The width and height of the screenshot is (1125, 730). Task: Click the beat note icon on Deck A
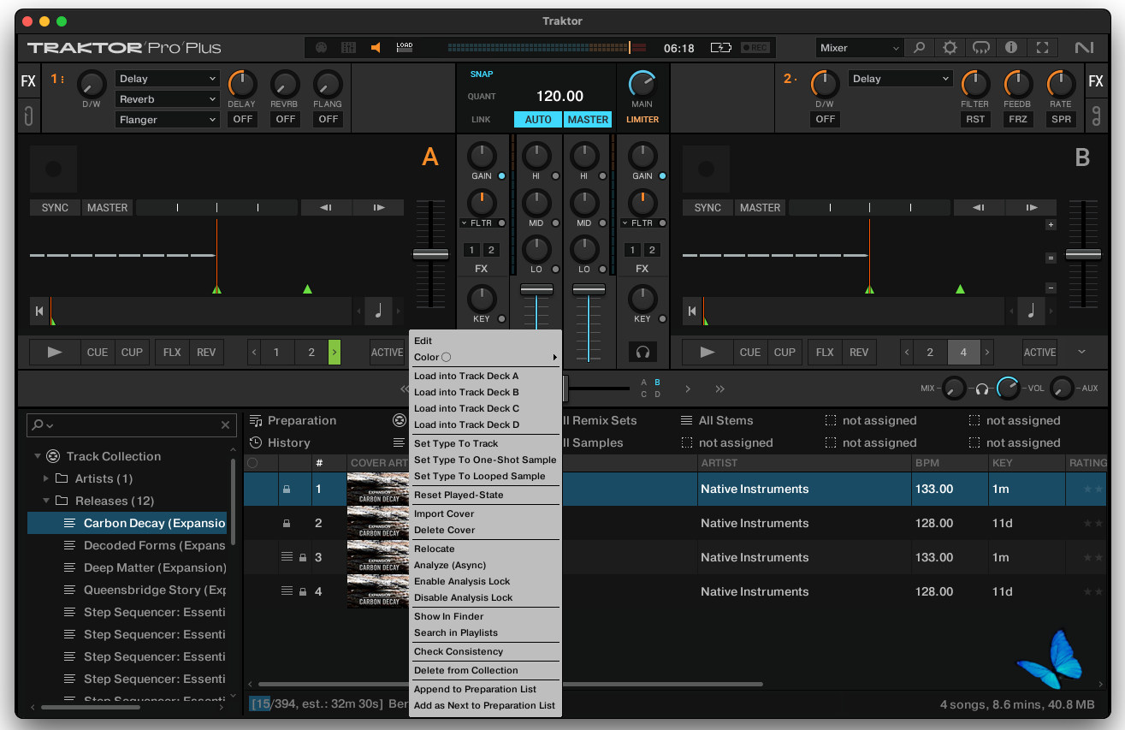(378, 312)
